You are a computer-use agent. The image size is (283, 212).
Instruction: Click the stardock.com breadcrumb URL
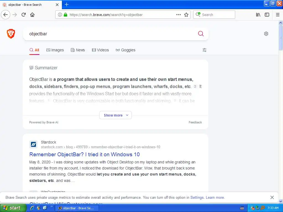pyautogui.click(x=101, y=147)
